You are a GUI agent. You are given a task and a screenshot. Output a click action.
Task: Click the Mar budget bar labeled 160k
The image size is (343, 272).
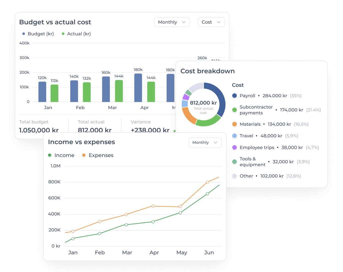tap(106, 89)
